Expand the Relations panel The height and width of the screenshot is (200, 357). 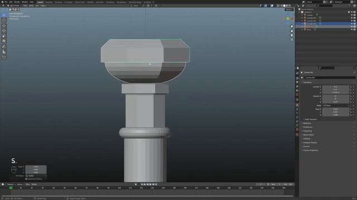[x=307, y=123]
